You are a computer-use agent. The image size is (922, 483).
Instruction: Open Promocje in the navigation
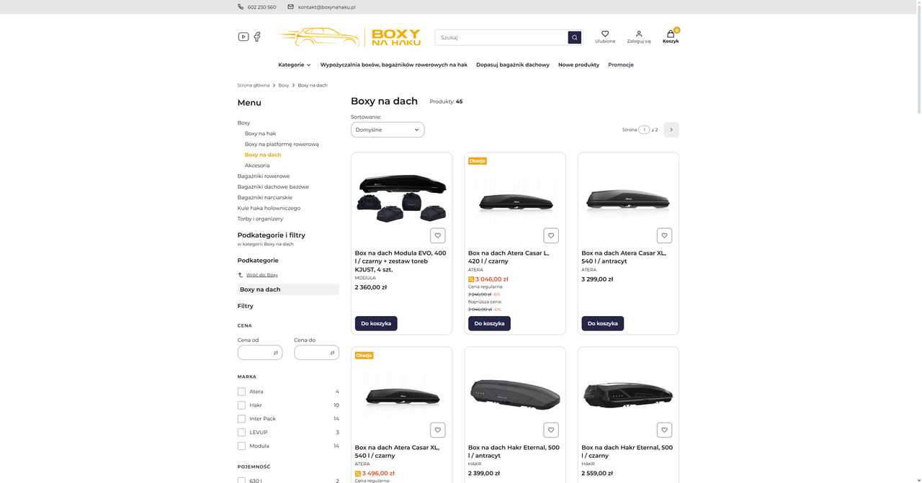(x=621, y=65)
